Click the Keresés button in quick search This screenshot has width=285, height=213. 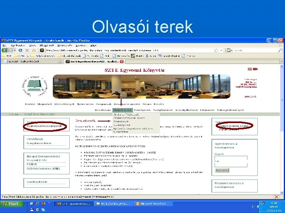(222, 170)
